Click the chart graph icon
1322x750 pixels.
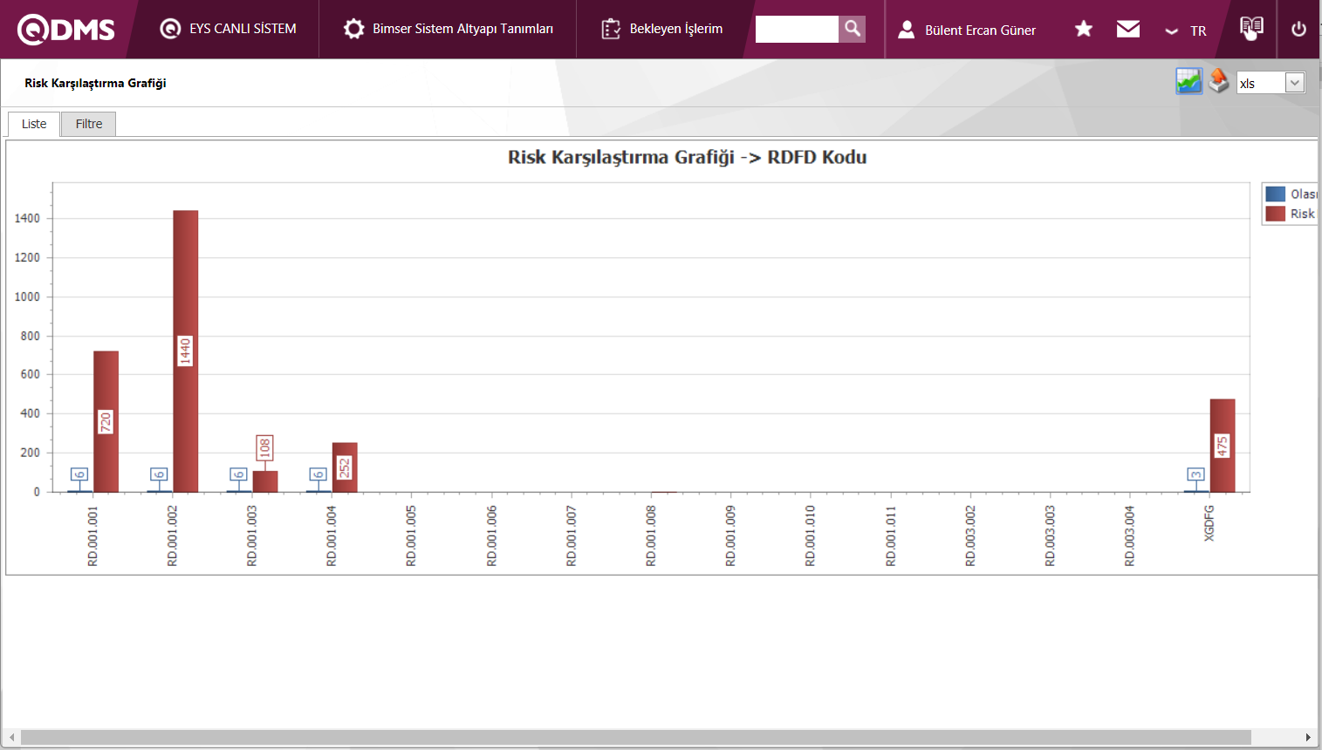tap(1188, 81)
